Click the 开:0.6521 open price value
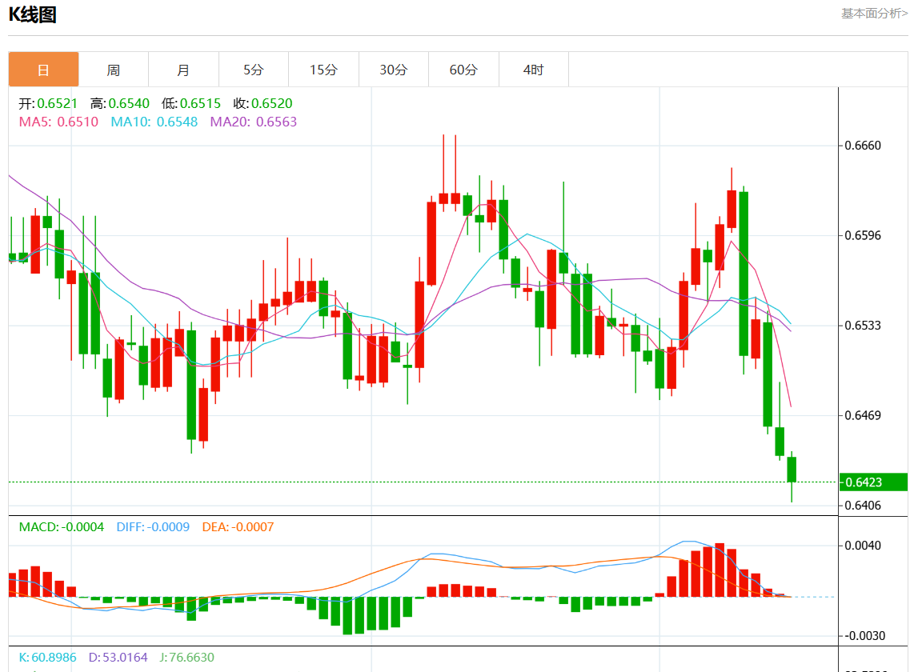Viewport: 914px width, 672px height. [48, 103]
